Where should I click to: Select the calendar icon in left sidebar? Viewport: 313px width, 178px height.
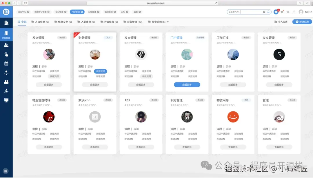pos(6,63)
